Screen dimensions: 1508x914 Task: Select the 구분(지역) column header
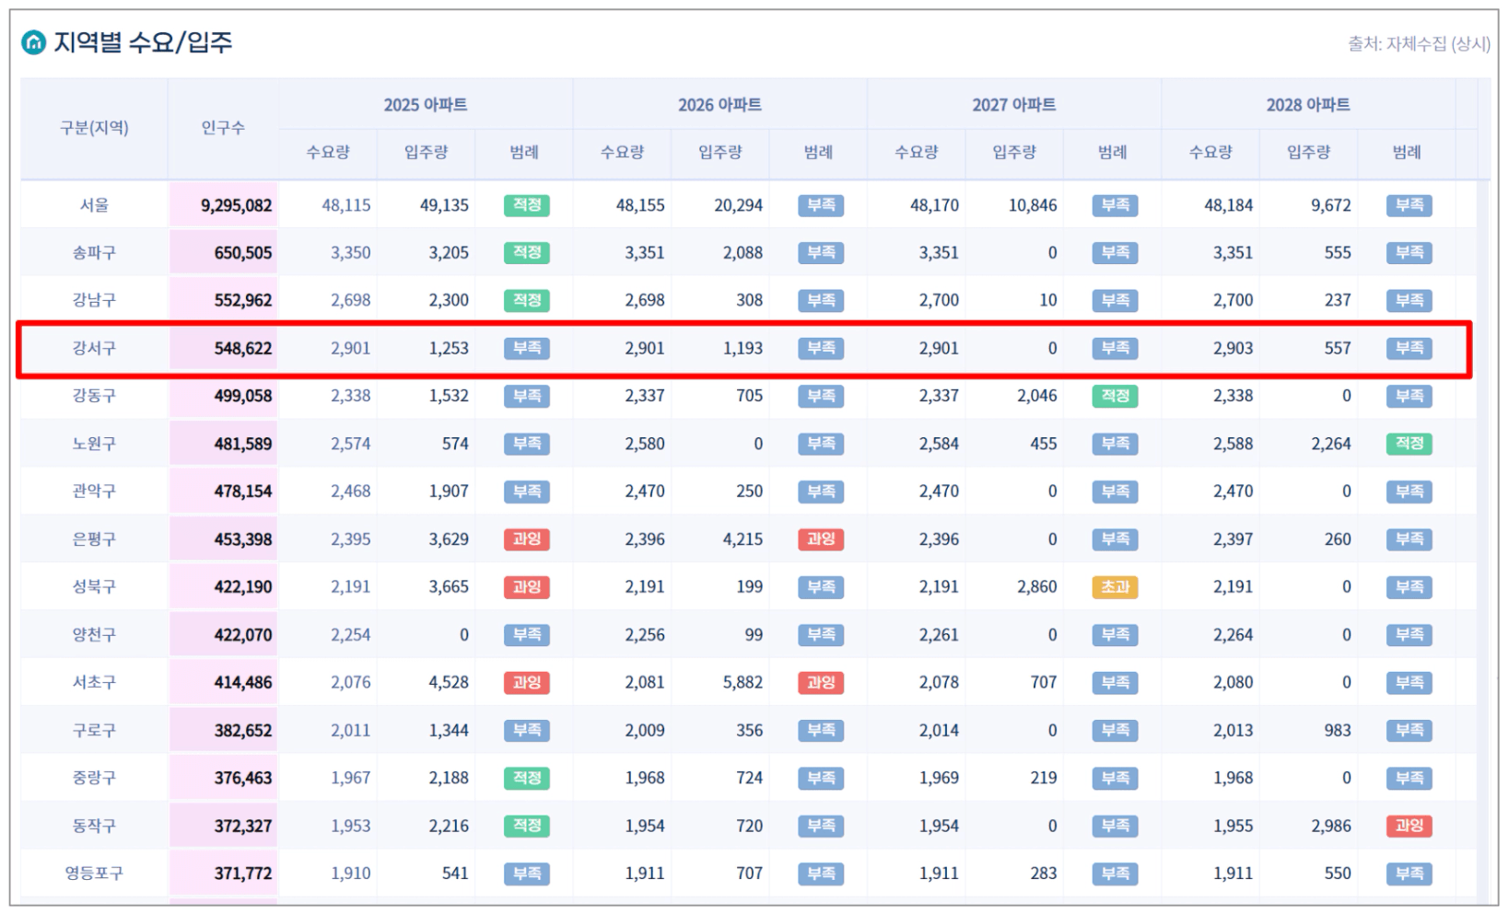(94, 127)
